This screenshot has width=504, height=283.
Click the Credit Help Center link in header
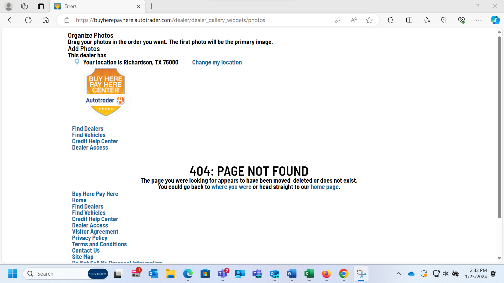coord(95,141)
